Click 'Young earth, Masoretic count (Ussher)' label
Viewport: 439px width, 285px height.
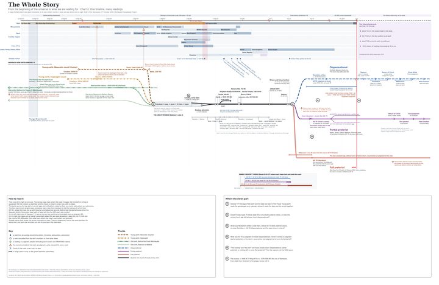[60, 67]
